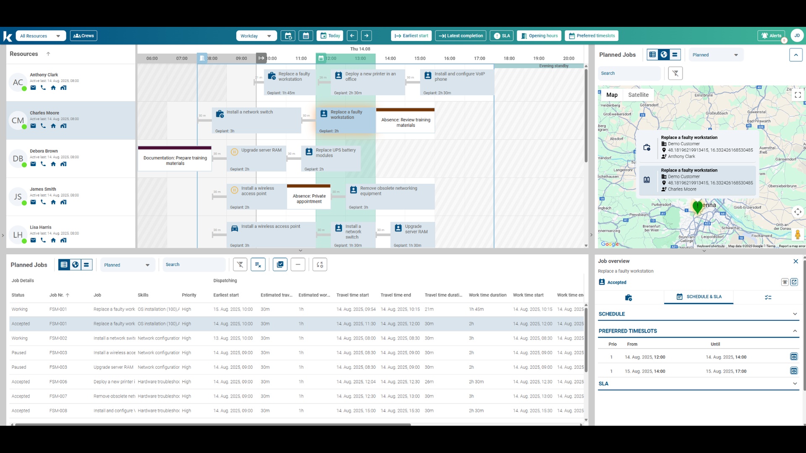Toggle Opening hours display
Screen dimensions: 806x453
(x=539, y=36)
